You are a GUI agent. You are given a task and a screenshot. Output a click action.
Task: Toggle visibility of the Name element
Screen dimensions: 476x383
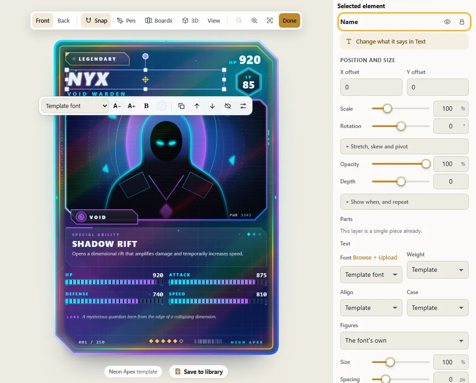coord(447,22)
